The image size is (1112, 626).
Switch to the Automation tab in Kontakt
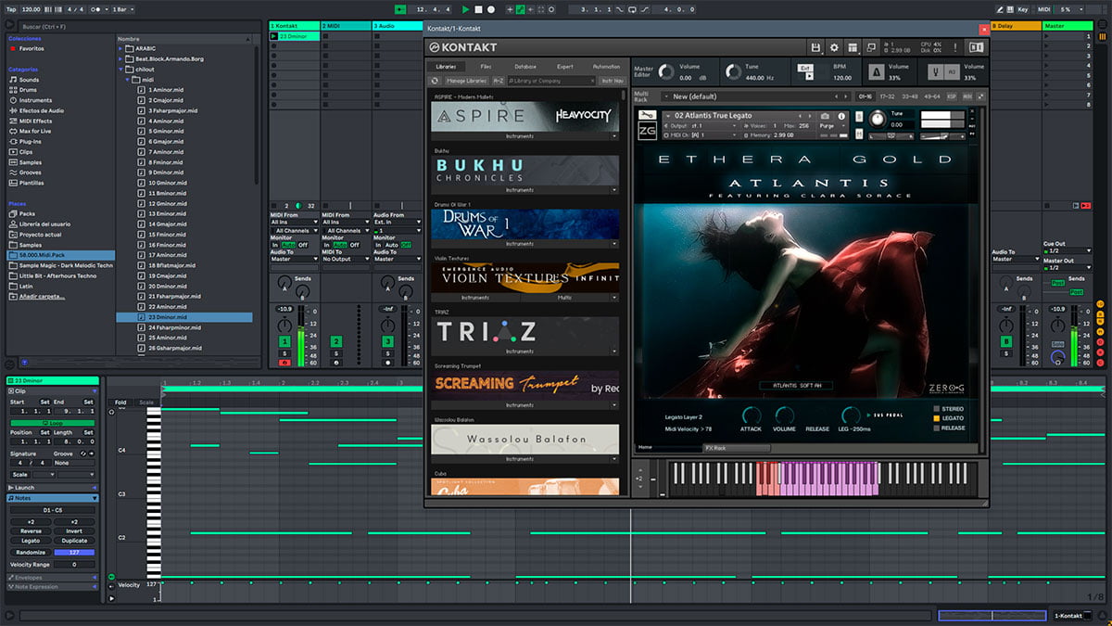pos(606,67)
